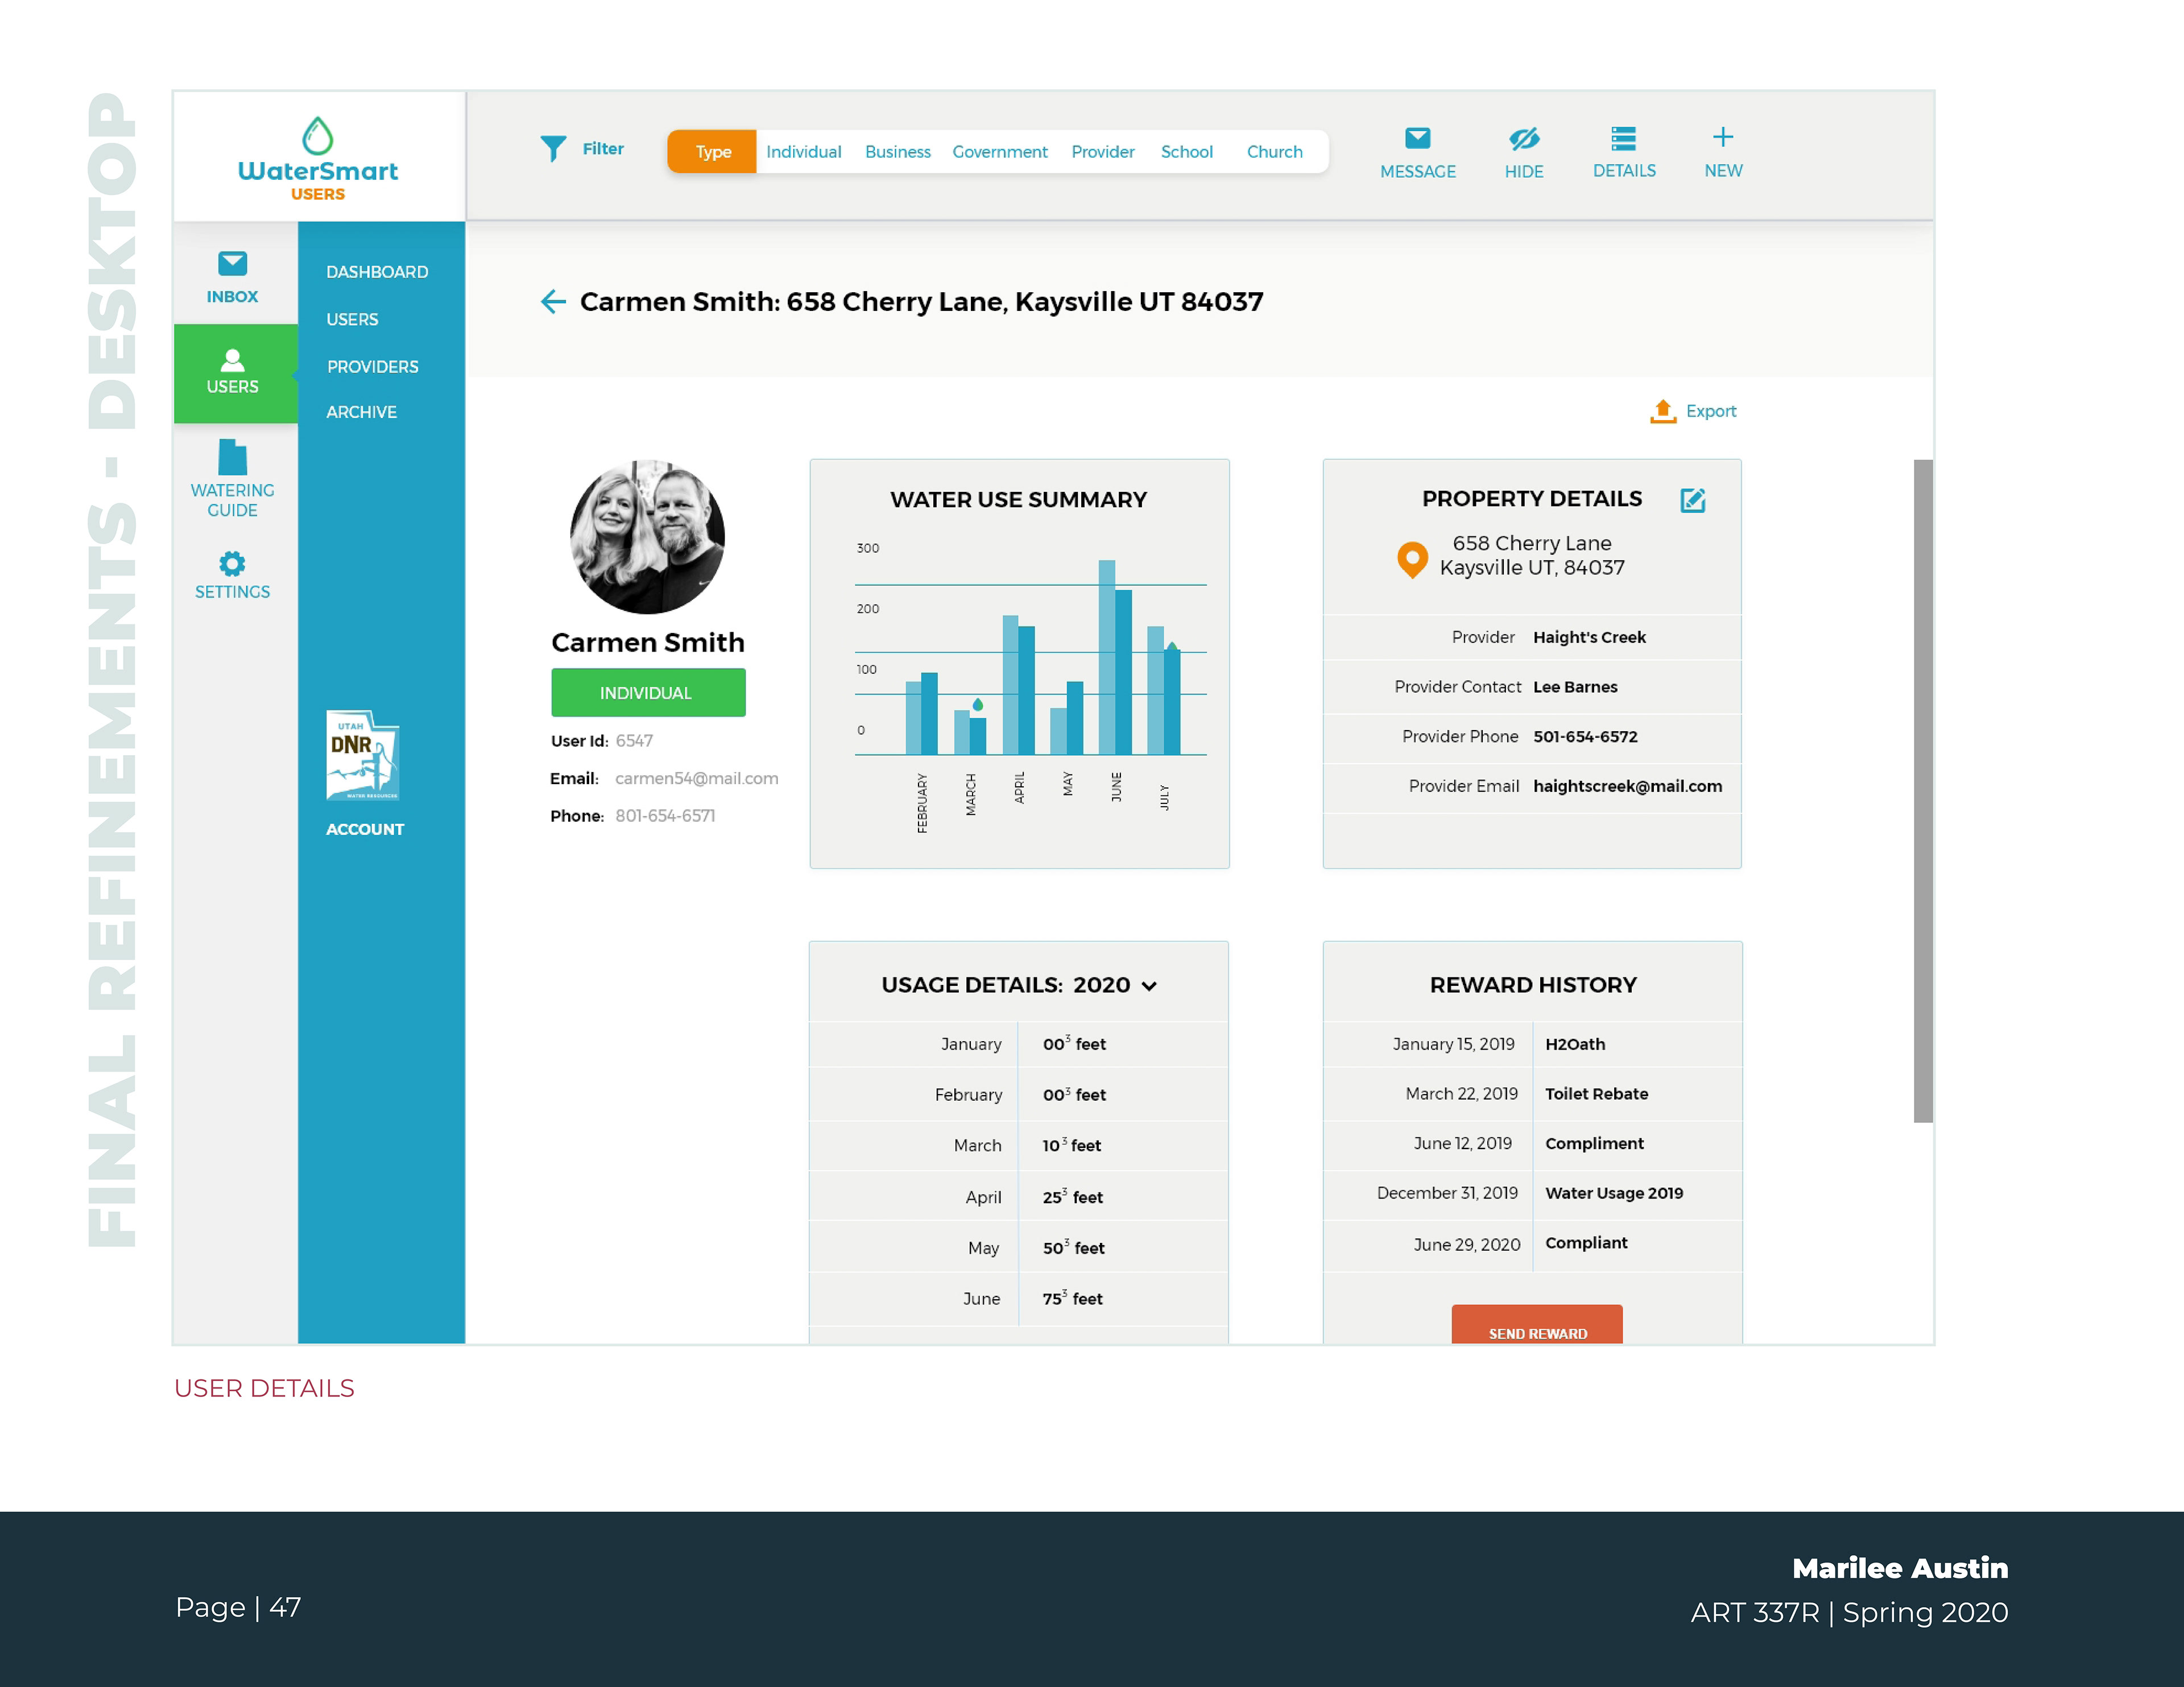Viewport: 2184px width, 1687px height.
Task: Click the May 50 feet usage value
Action: 1073,1248
